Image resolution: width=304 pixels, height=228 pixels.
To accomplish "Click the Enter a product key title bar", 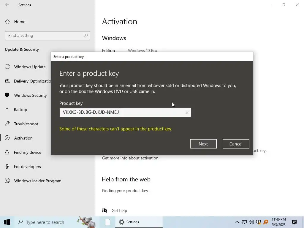I will (152, 57).
